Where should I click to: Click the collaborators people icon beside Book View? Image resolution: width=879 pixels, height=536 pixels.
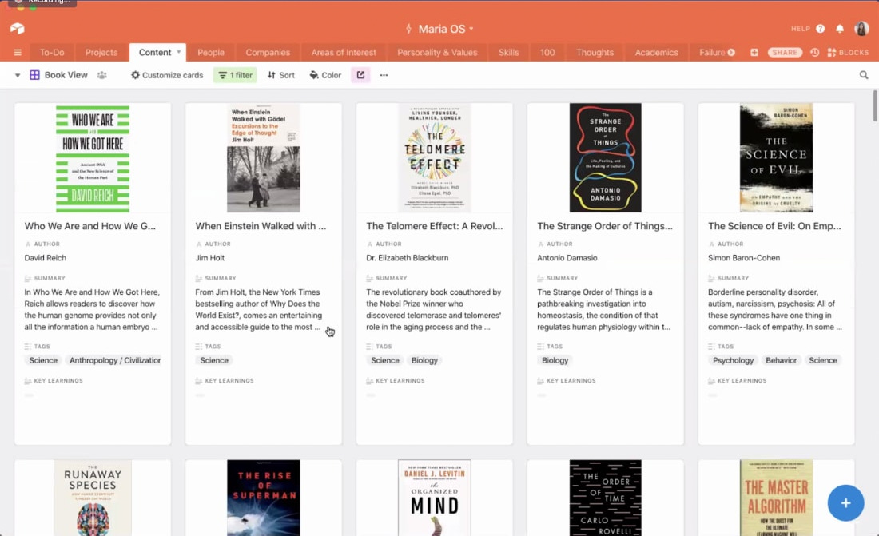pos(102,75)
